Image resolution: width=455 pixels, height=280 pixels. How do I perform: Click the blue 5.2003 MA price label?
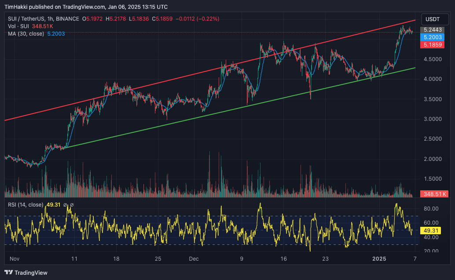(433, 37)
